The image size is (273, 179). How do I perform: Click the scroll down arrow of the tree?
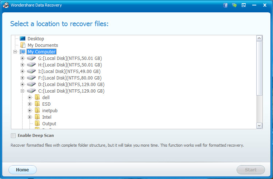click(259, 126)
